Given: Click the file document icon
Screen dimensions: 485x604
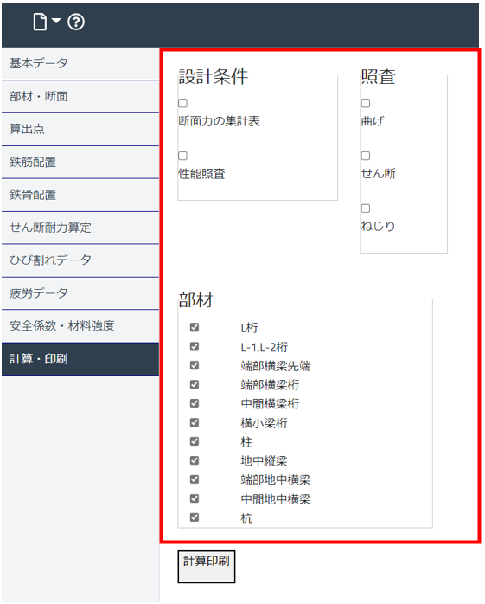Looking at the screenshot, I should click(40, 22).
